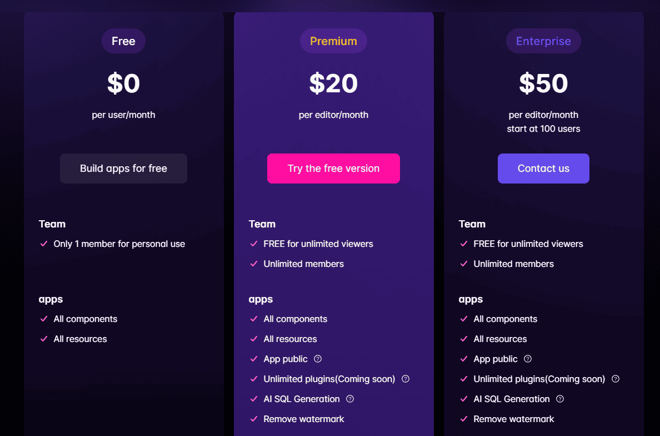Click checkmark beside All resources in Free plan
The height and width of the screenshot is (436, 660).
(44, 339)
